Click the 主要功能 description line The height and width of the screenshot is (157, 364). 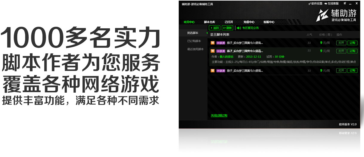(x=284, y=62)
